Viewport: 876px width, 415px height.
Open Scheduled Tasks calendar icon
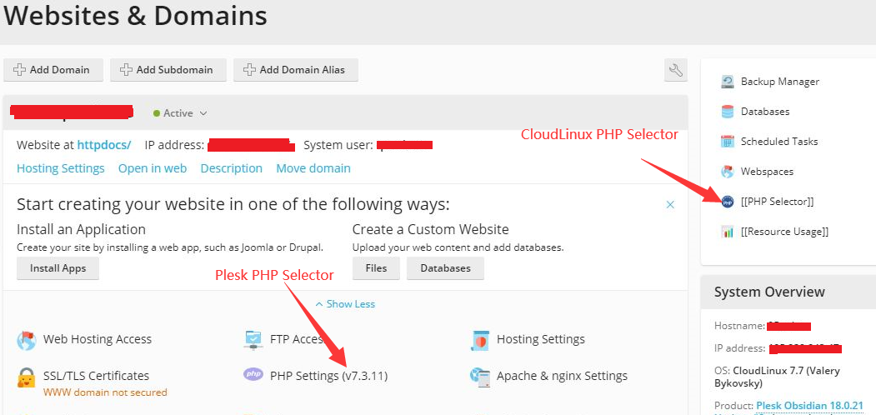click(728, 142)
